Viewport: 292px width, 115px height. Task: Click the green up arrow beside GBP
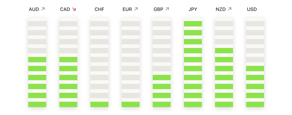167,9
